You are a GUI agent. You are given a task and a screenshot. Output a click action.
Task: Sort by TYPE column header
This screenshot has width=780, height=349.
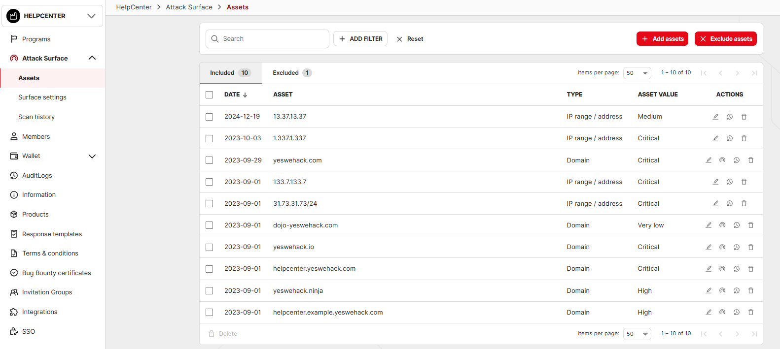point(574,95)
